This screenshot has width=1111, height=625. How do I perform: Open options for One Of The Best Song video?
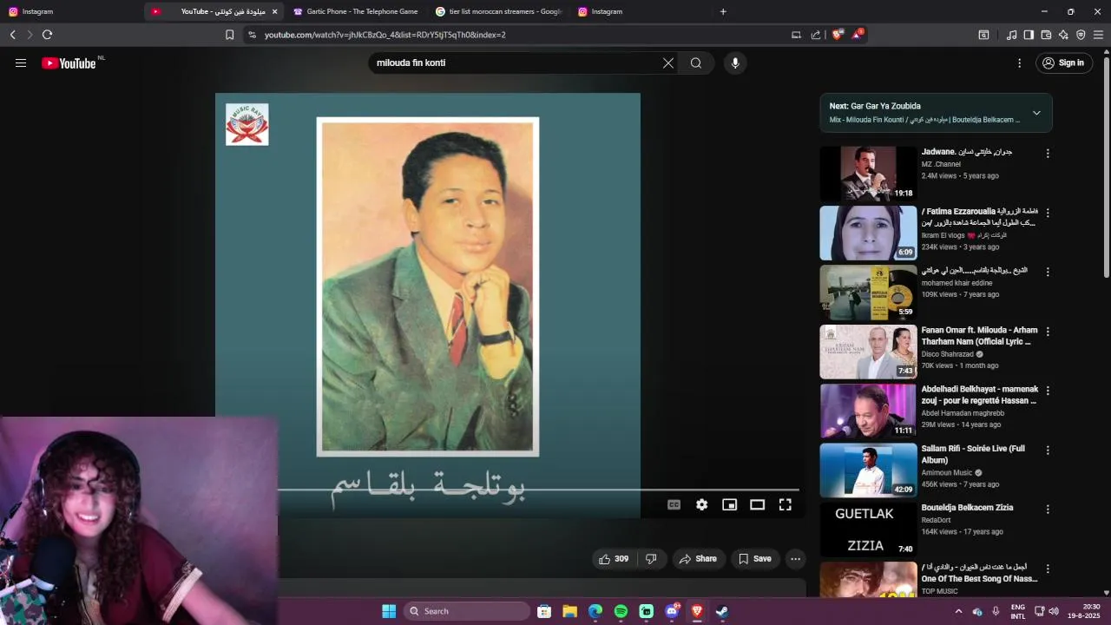point(1048,569)
